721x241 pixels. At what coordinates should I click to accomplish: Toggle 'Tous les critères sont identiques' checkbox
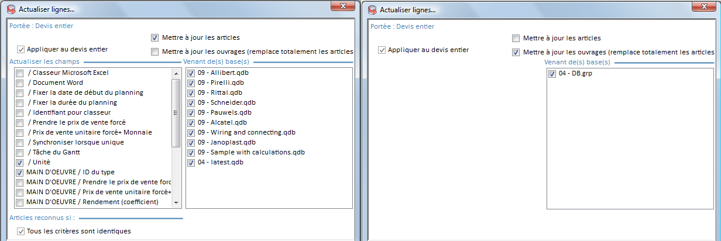click(x=22, y=232)
